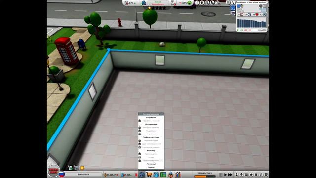Click the star rating row under top bar
The image size is (316, 178).
tap(157, 8)
